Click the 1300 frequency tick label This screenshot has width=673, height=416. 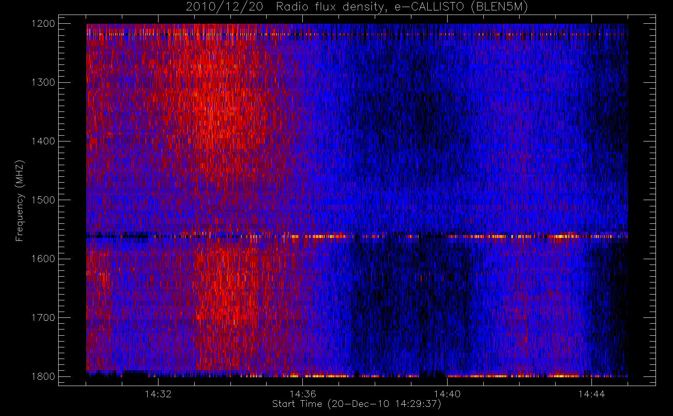point(43,82)
